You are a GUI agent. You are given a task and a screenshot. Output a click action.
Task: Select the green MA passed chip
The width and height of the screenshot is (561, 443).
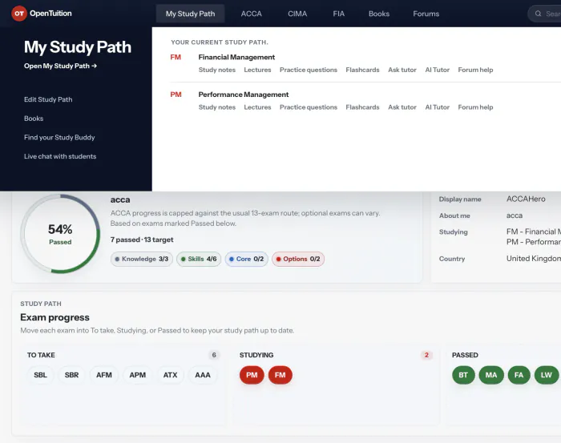click(491, 375)
